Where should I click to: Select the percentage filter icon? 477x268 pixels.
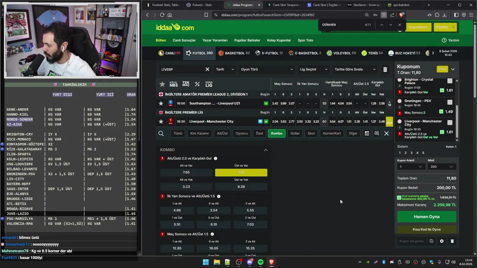pos(197,84)
